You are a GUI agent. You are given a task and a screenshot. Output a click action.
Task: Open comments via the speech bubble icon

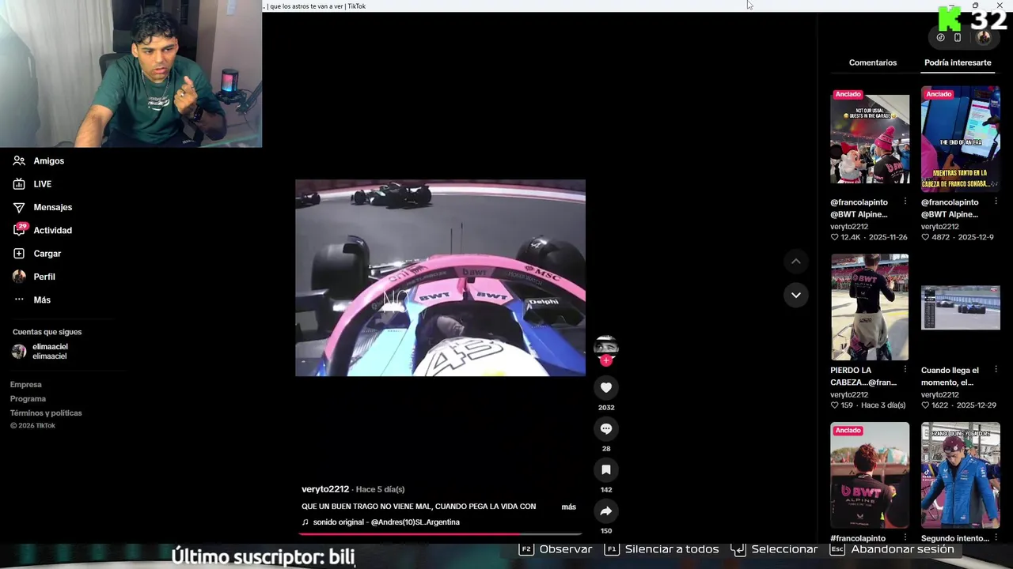[606, 428]
